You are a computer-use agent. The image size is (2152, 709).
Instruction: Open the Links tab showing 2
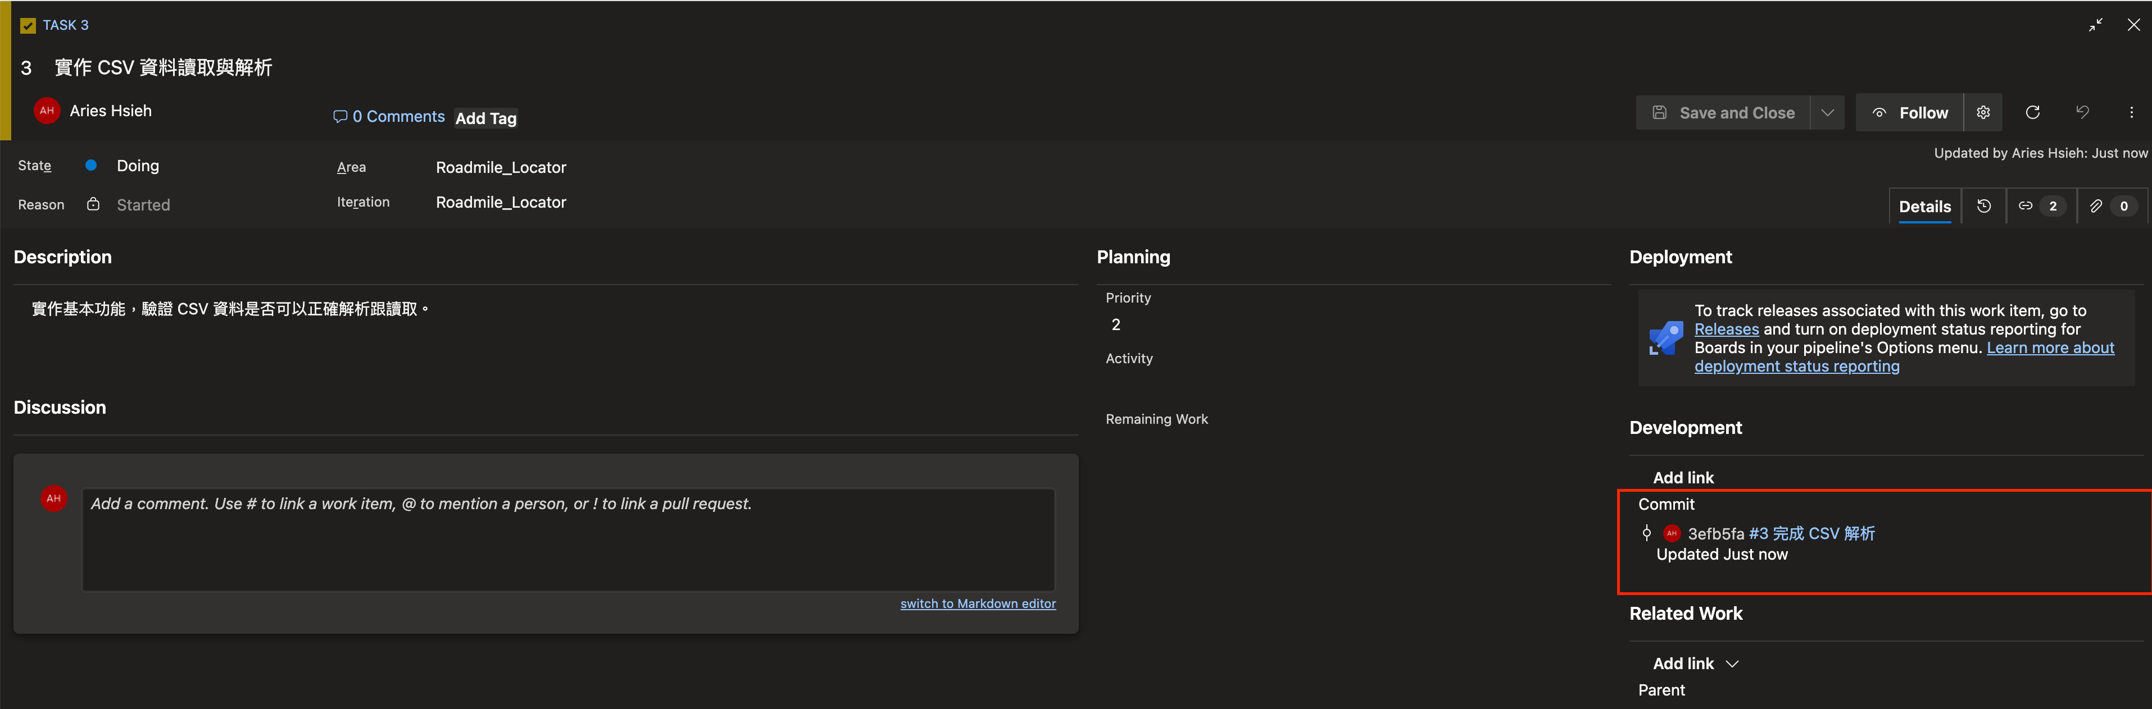2040,206
